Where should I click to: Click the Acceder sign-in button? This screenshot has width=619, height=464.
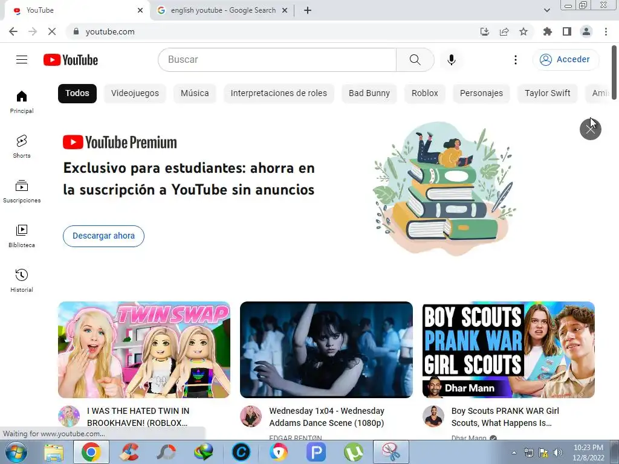pyautogui.click(x=565, y=60)
